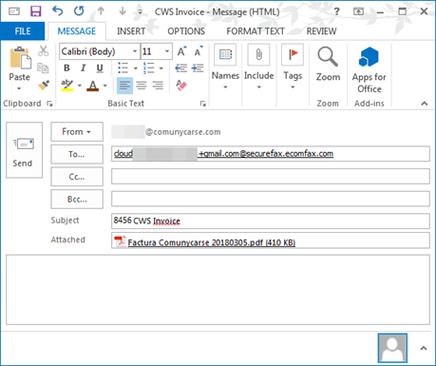Open Tags flag group
This screenshot has width=436, height=366.
(293, 67)
